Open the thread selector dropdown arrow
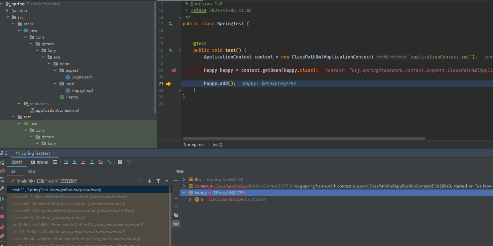This screenshot has width=493, height=246. pos(167,181)
